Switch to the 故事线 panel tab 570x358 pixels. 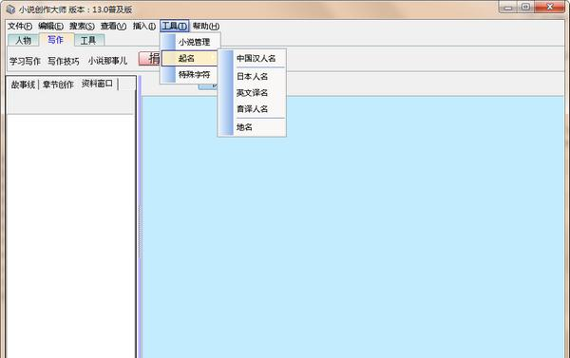[x=23, y=85]
